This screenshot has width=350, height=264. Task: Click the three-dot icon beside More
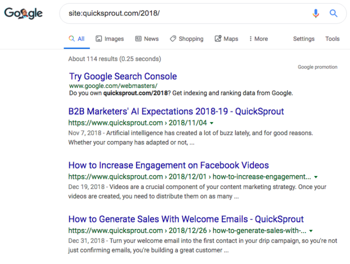(250, 38)
